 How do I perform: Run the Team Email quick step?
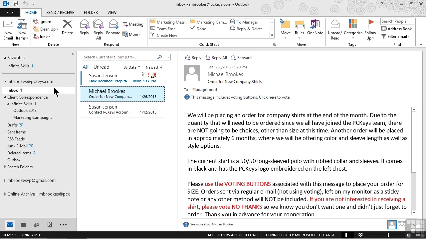164,29
